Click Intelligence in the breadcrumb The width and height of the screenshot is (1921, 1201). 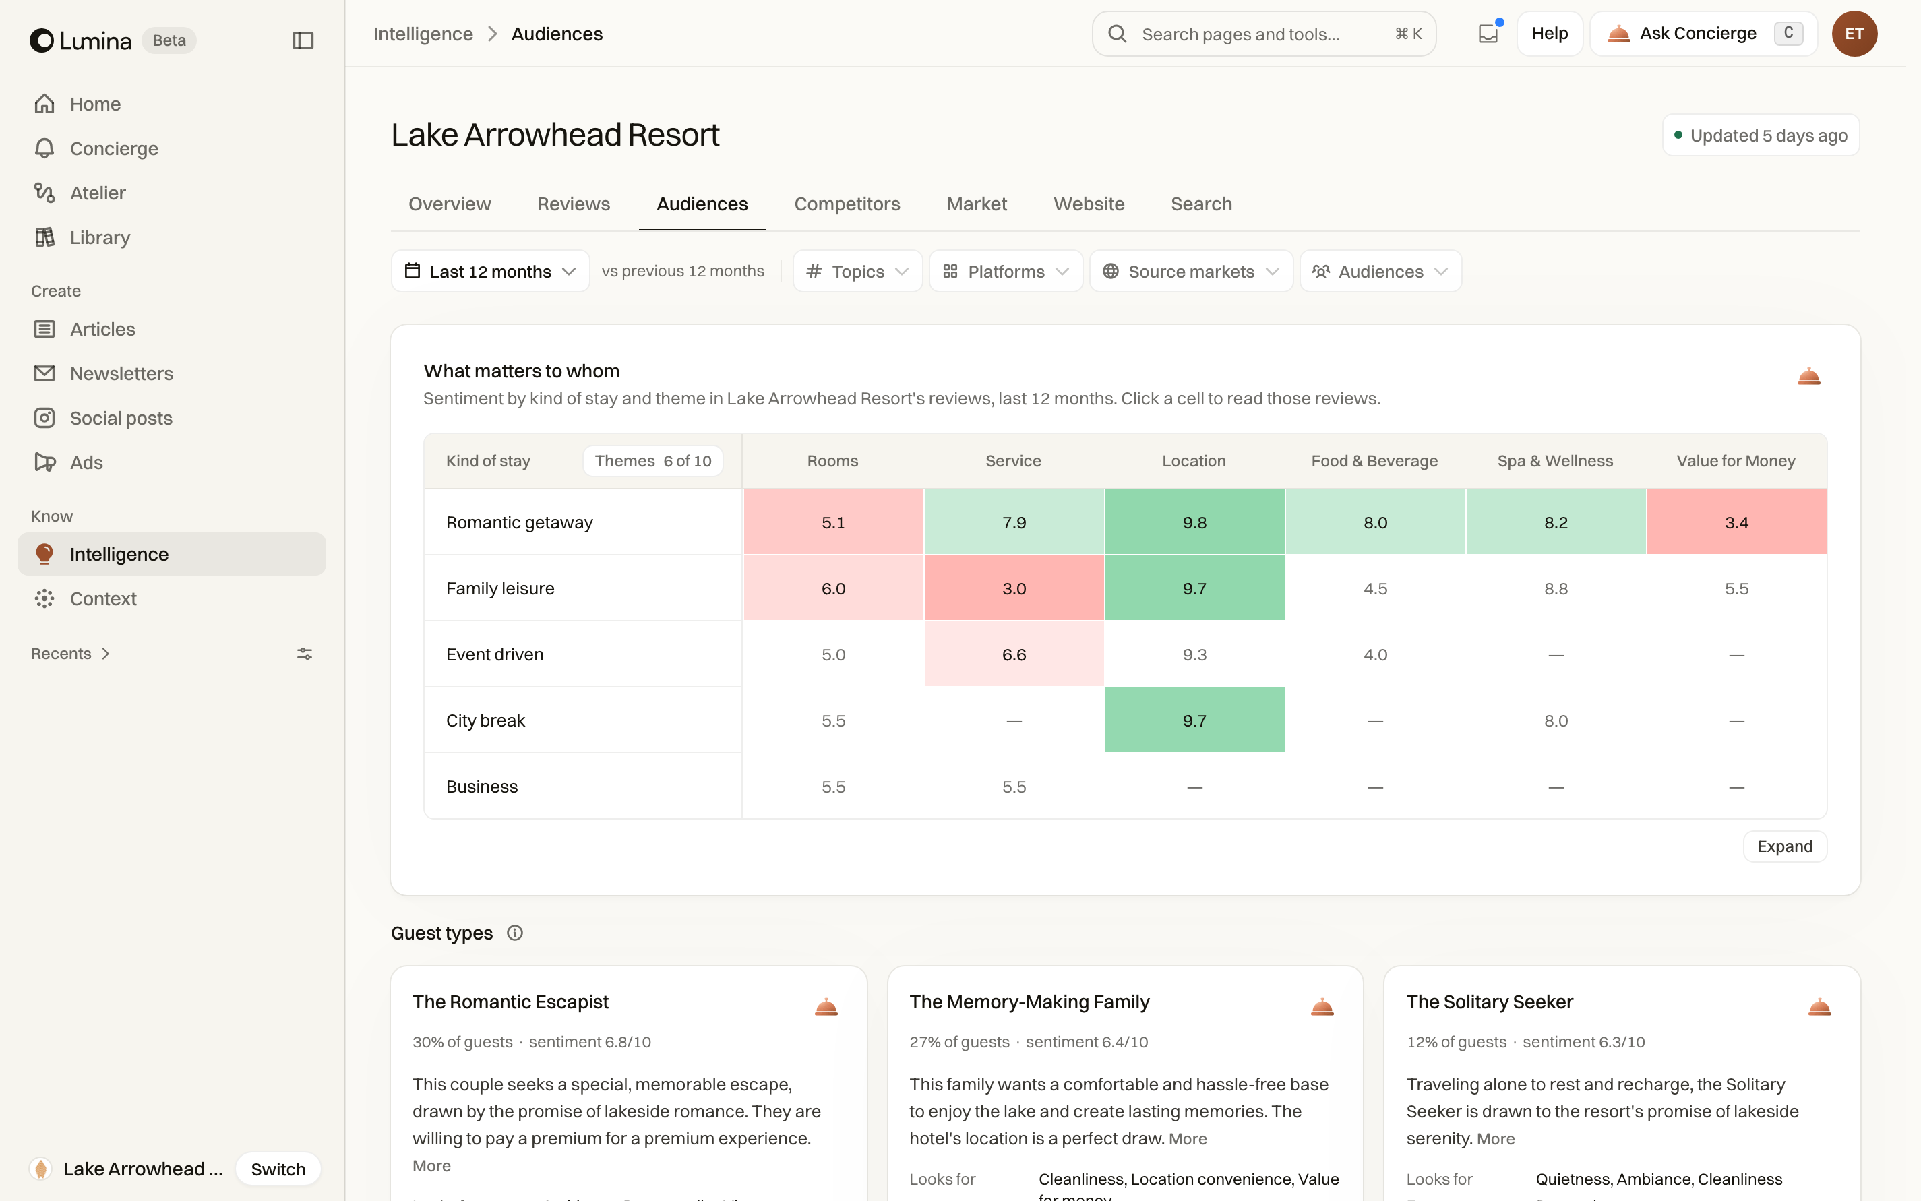tap(423, 34)
